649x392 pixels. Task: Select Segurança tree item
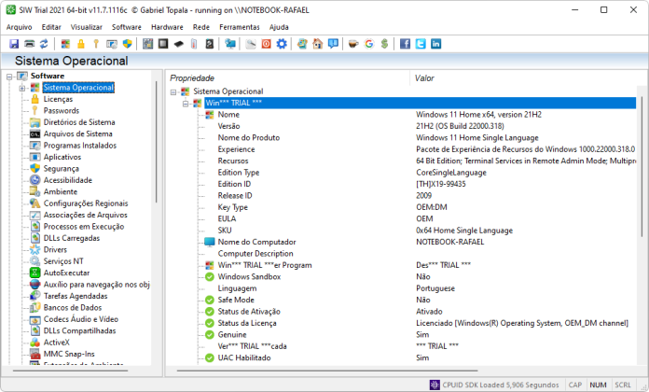click(x=61, y=169)
